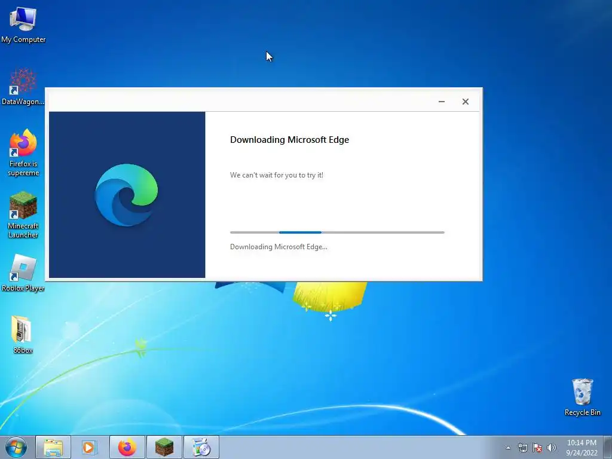The height and width of the screenshot is (459, 612).
Task: Open the clock showing 10:14 PM
Action: 582,447
